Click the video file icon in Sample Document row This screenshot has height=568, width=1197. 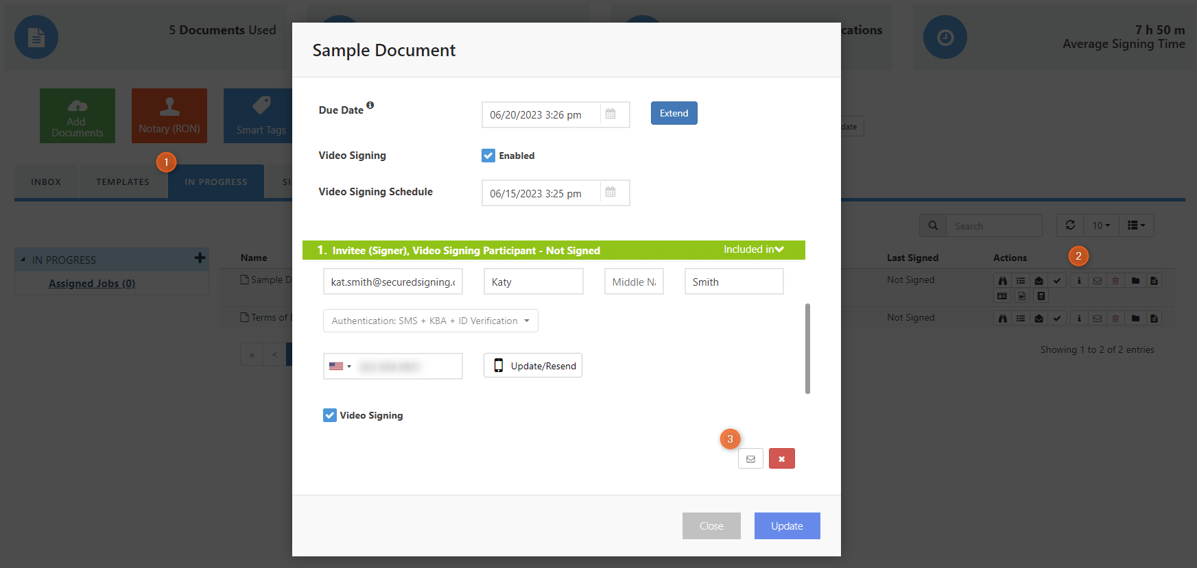point(1022,296)
